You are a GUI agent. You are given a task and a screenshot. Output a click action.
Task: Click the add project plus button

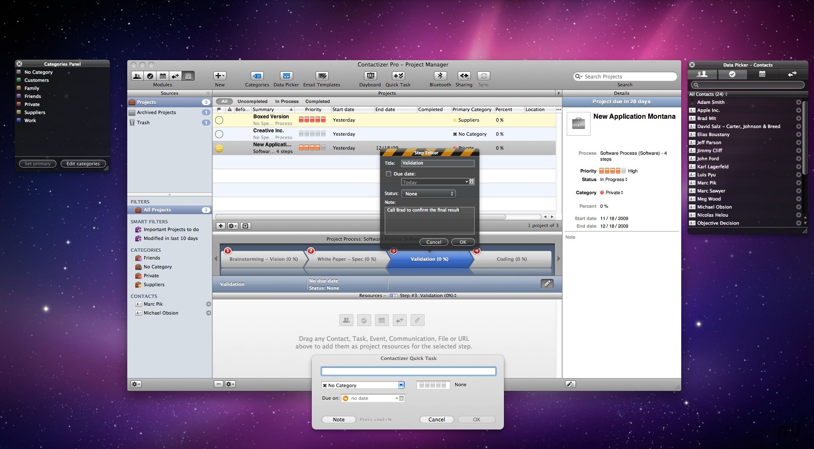point(221,226)
